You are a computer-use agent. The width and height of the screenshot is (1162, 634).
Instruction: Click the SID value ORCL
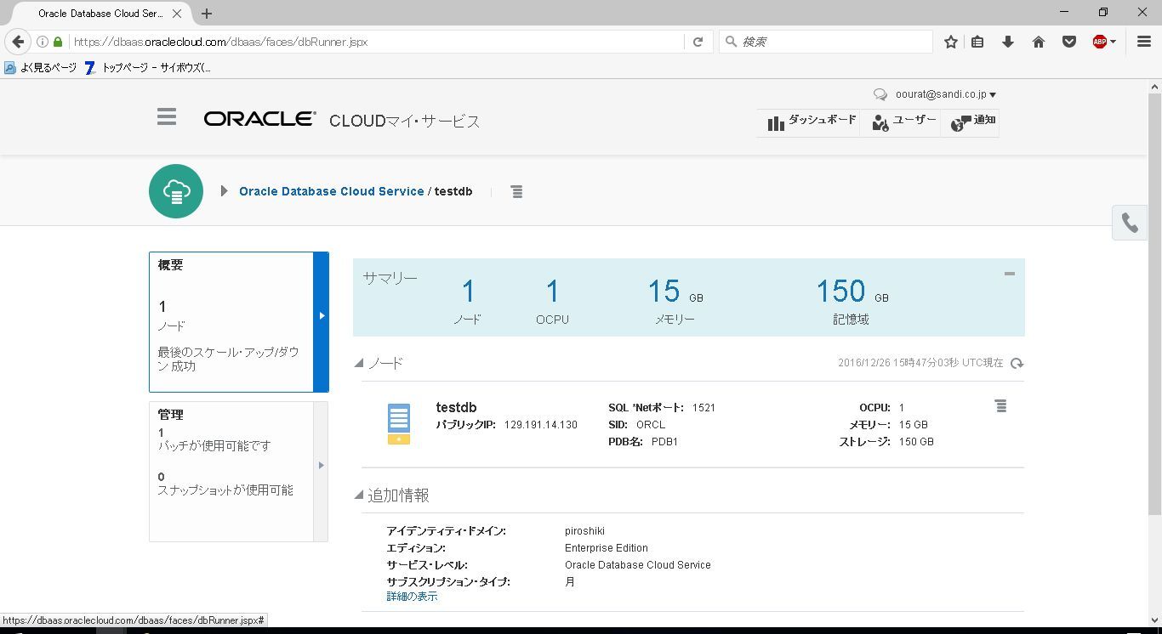(x=651, y=425)
